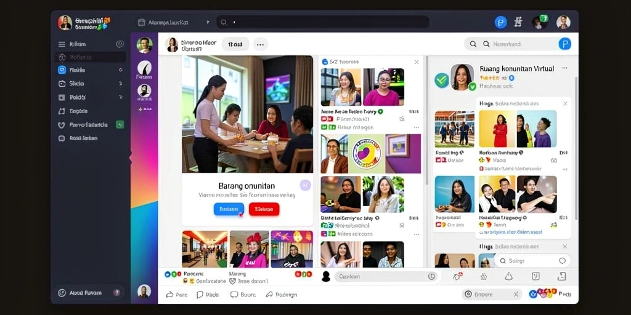Click the exit door icon in bottom toolbar
The width and height of the screenshot is (631, 315).
[x=562, y=276]
